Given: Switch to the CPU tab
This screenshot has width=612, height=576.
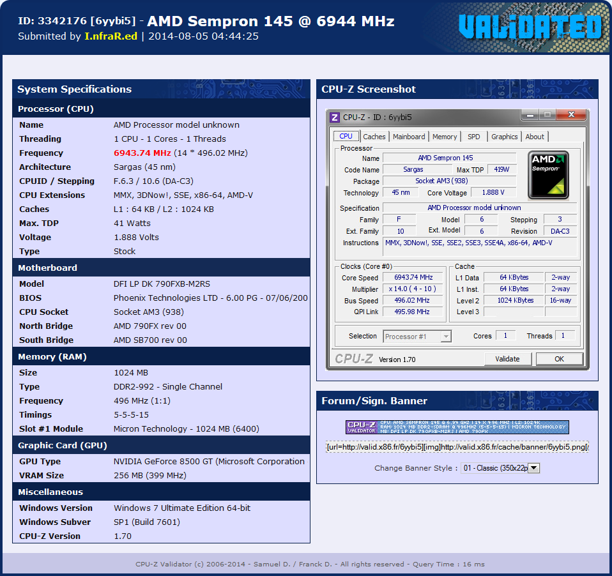Looking at the screenshot, I should [x=346, y=136].
